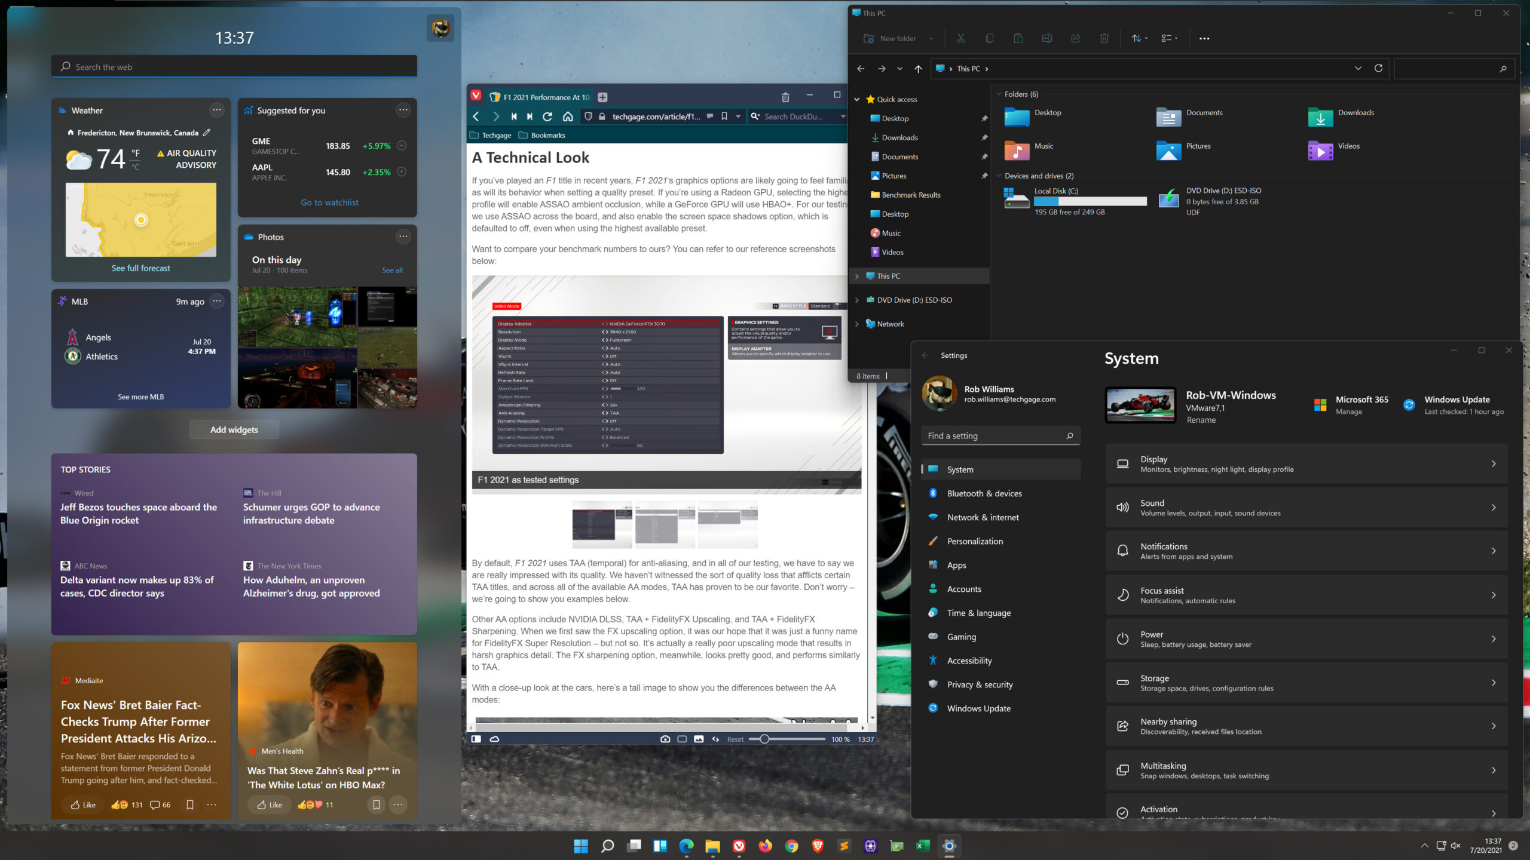Reset zoom in Vivaldi status bar
The height and width of the screenshot is (860, 1530).
point(735,739)
